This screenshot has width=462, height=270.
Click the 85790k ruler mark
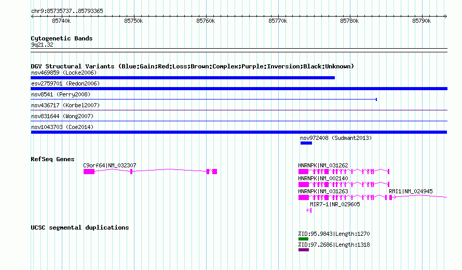tap(422, 21)
